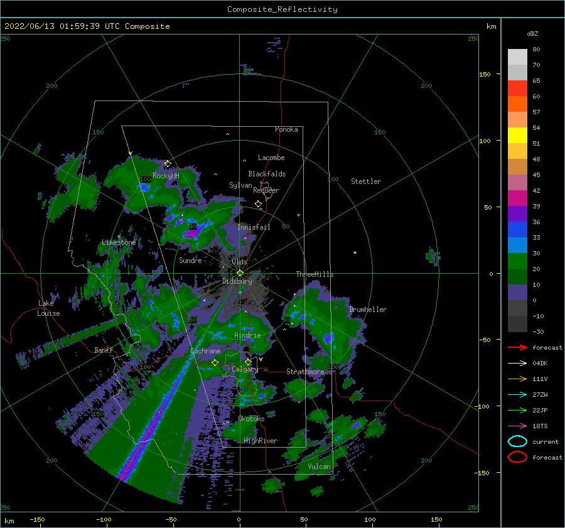This screenshot has height=528, width=565.
Task: Select the orange 111V arrow icon
Action: coord(517,379)
